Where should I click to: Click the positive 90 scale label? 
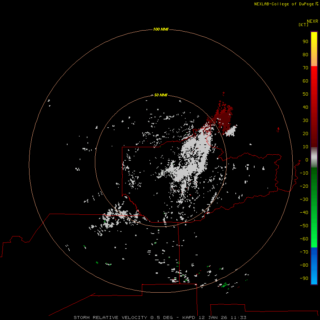(x=305, y=42)
